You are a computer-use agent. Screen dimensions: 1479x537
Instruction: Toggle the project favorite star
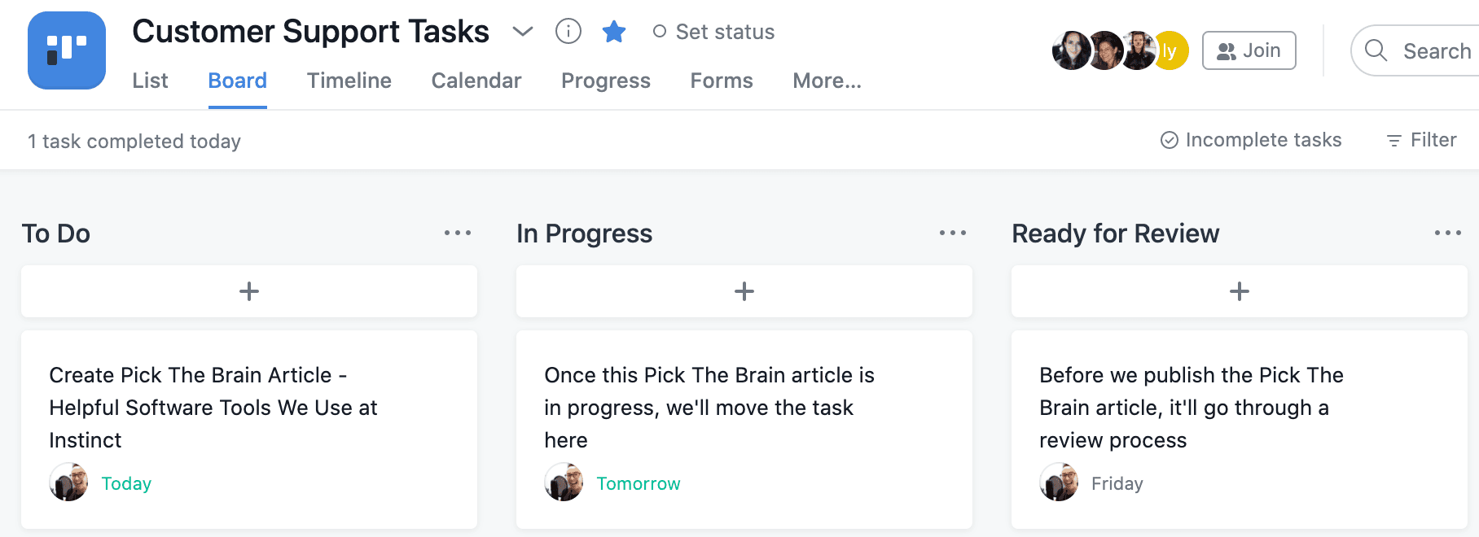[x=614, y=31]
